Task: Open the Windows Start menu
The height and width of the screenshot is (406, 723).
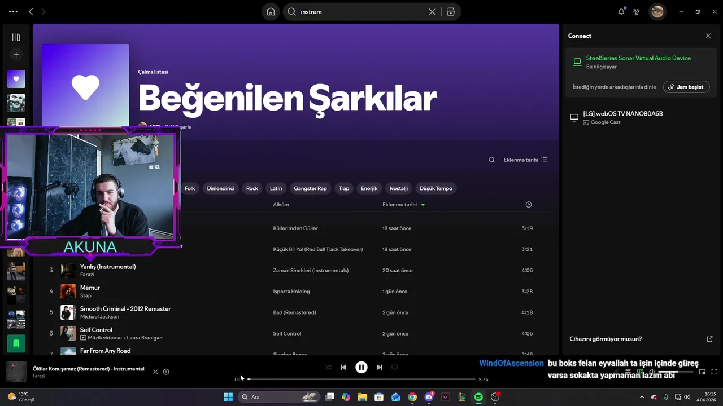Action: pyautogui.click(x=228, y=397)
